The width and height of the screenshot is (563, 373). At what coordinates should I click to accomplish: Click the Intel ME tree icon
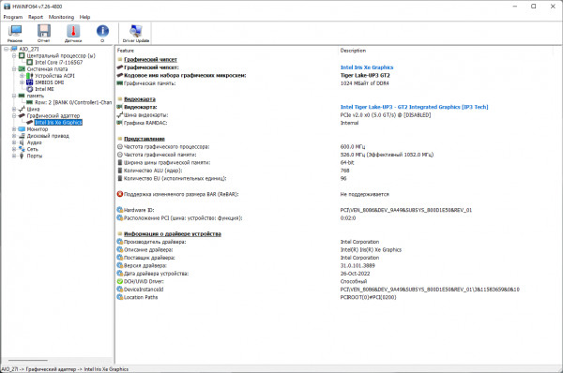pos(30,89)
